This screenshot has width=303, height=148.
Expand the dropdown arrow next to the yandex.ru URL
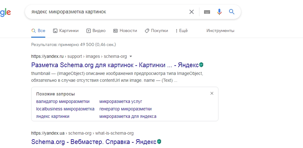(131, 56)
